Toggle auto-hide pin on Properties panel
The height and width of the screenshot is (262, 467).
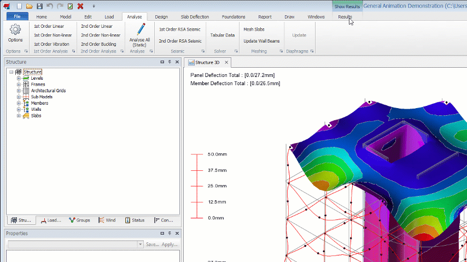coord(170,234)
